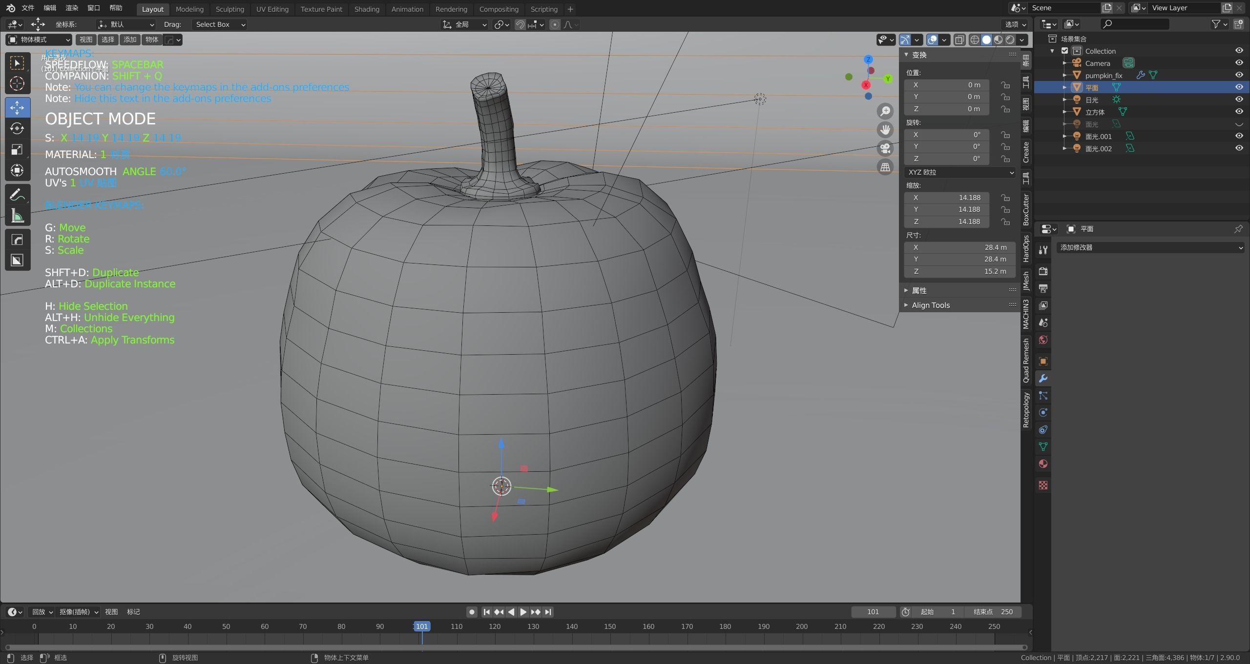Open the 物体模式 mode dropdown
The height and width of the screenshot is (664, 1250).
39,40
